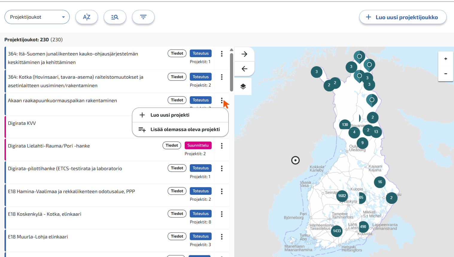The height and width of the screenshot is (257, 454).
Task: Open Tiedot for Digirata-pilottihanke row
Action: pyautogui.click(x=177, y=168)
